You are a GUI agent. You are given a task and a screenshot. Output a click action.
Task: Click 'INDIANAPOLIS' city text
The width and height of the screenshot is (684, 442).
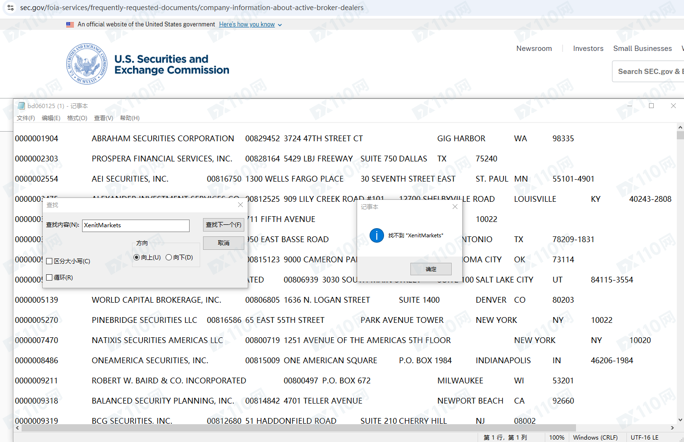503,360
